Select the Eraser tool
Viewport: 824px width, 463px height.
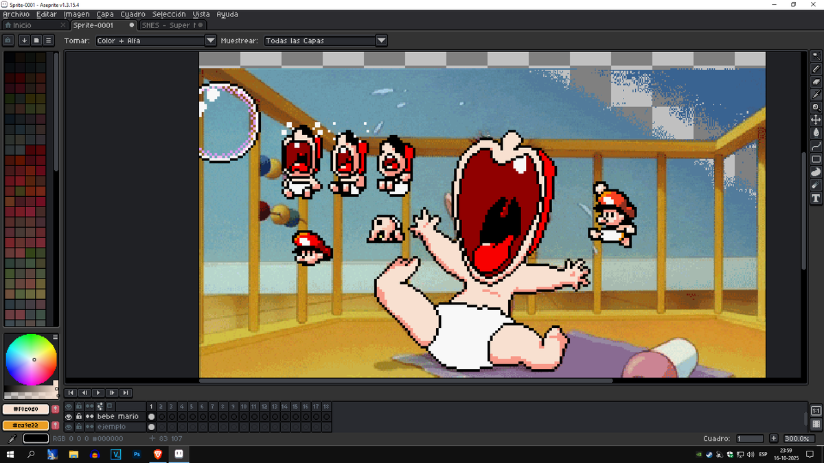816,82
